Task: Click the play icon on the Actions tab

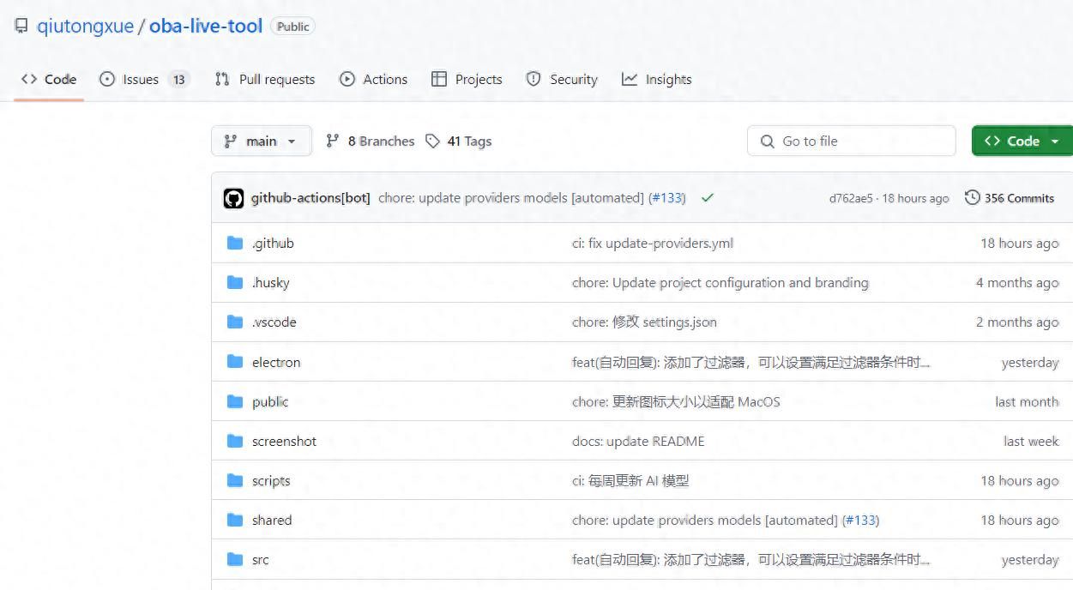Action: (x=347, y=79)
